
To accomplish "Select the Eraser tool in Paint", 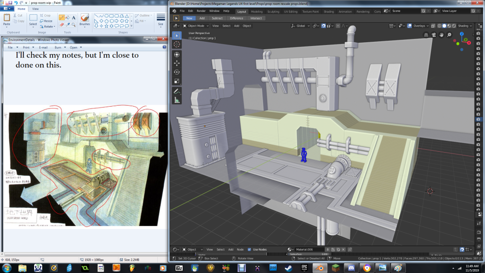I will tap(62, 25).
